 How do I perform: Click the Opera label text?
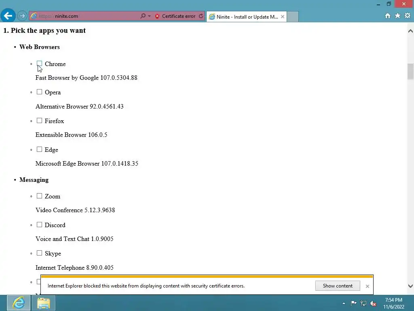53,92
